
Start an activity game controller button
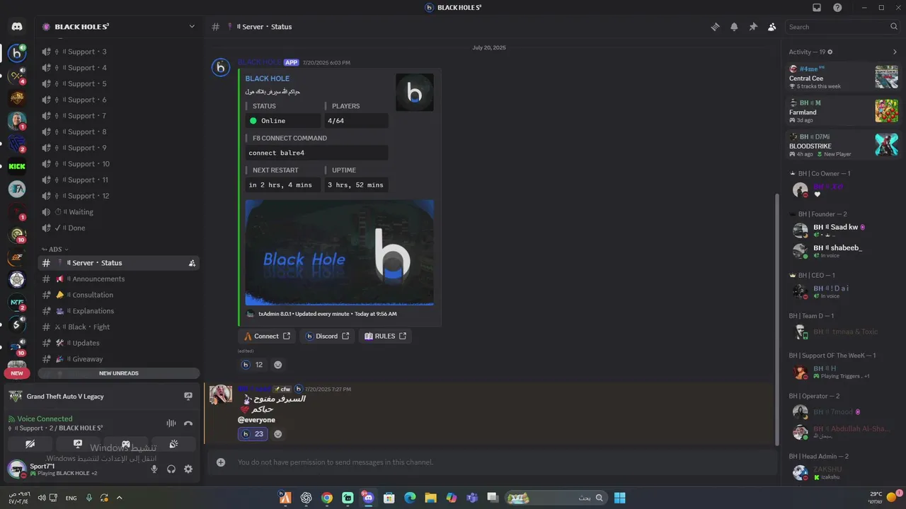coord(126,444)
